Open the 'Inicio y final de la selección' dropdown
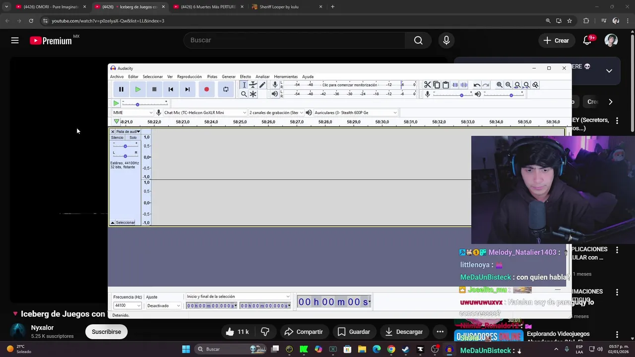The width and height of the screenshot is (635, 357). (238, 297)
